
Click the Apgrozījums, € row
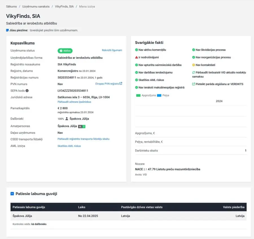click(x=191, y=133)
